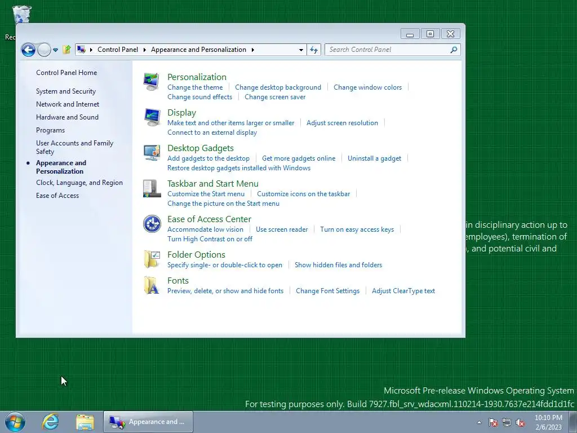Image resolution: width=577 pixels, height=433 pixels.
Task: Click Change the theme
Action: pyautogui.click(x=195, y=87)
